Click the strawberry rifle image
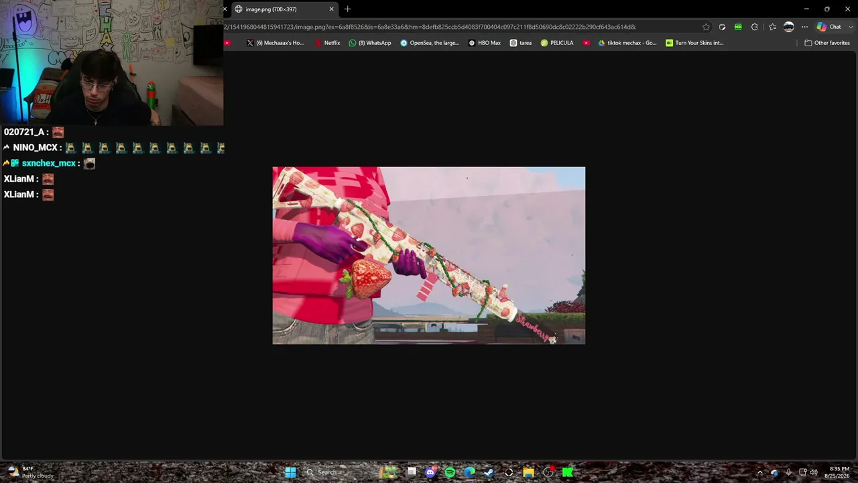The image size is (858, 483). (429, 256)
